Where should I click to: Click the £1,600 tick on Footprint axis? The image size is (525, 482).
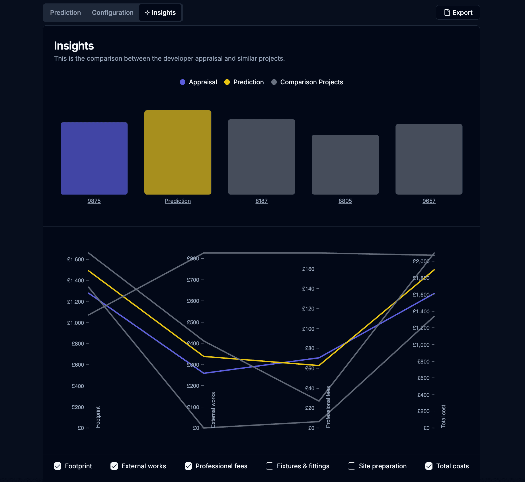[75, 259]
